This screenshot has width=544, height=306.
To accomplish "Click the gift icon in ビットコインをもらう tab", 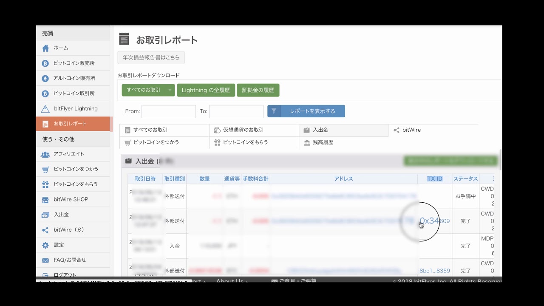I will 217,143.
